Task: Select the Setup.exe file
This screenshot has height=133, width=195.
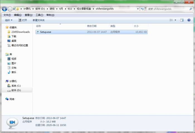Action: (91, 32)
